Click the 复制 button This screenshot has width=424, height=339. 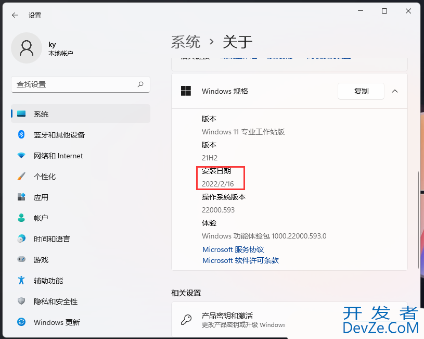click(361, 91)
